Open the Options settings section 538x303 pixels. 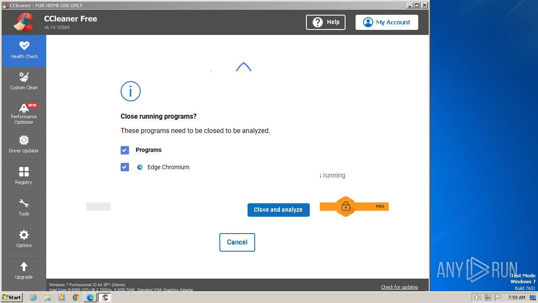(24, 240)
